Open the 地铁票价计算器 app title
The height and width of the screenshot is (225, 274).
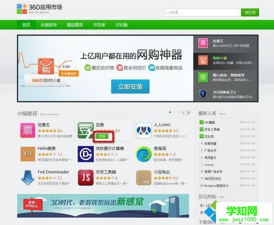(110, 148)
